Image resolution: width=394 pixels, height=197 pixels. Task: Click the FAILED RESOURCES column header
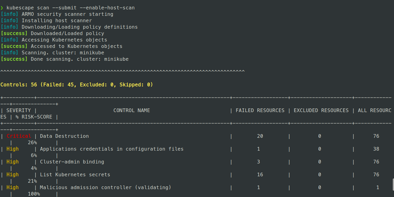[260, 111]
